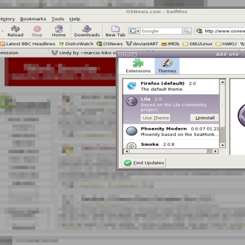The image size is (245, 245).
Task: Switch to the tab ending in 'mission'
Action: [23, 53]
